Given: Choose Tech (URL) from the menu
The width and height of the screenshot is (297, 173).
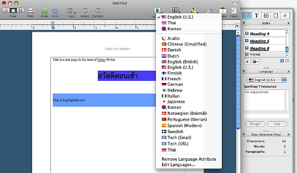Looking at the screenshot, I should click(189, 144).
